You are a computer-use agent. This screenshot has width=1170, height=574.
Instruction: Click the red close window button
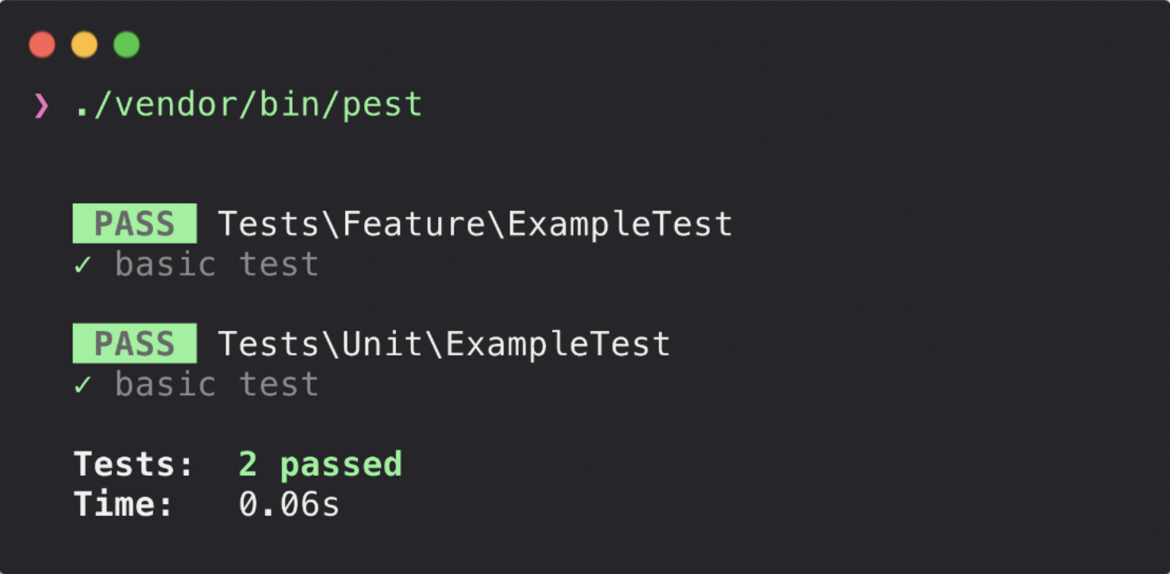pos(42,45)
